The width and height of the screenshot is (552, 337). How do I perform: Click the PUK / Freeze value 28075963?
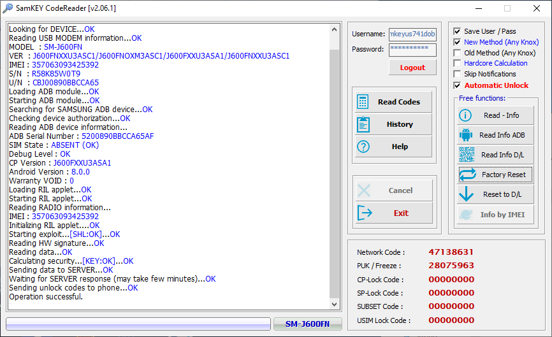click(451, 266)
